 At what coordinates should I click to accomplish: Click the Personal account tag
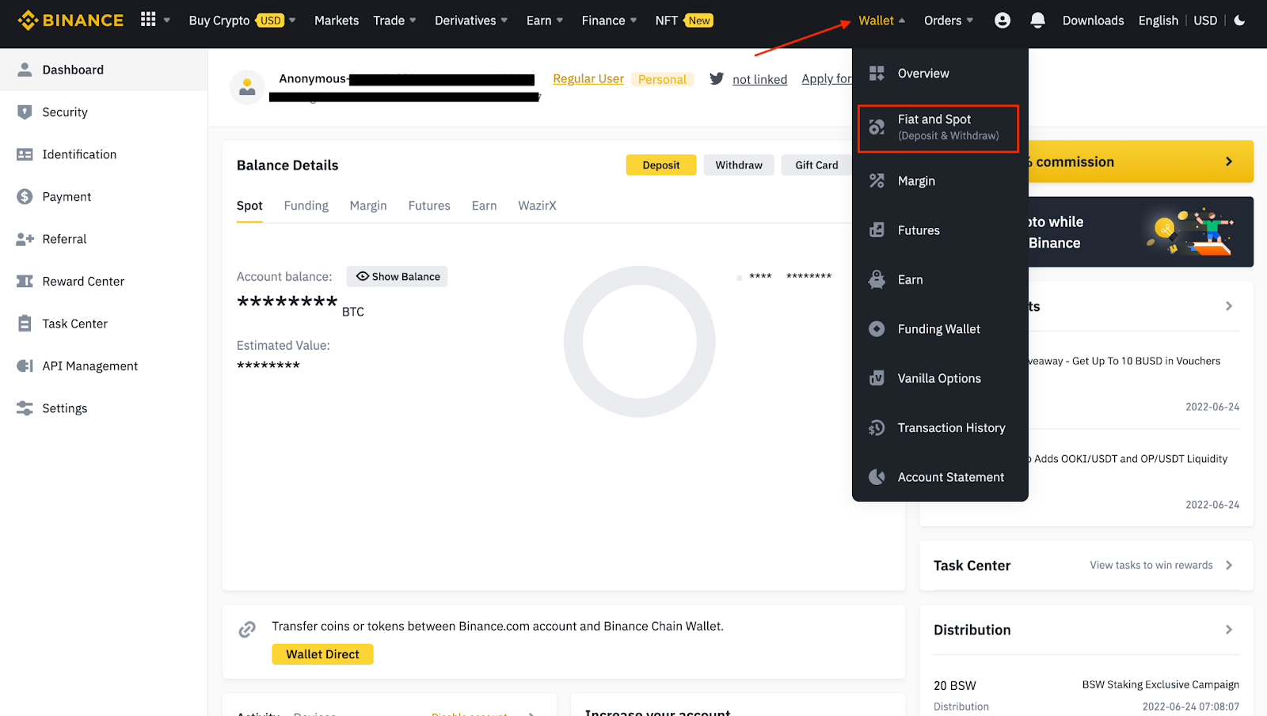coord(662,79)
